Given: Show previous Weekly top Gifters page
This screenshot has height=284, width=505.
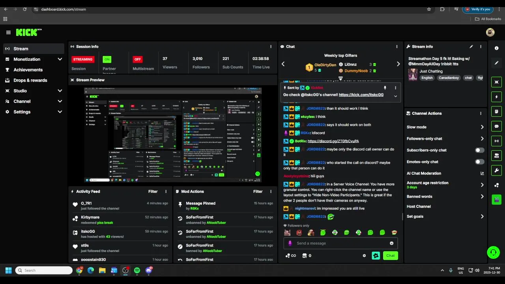Looking at the screenshot, I should click(x=283, y=64).
